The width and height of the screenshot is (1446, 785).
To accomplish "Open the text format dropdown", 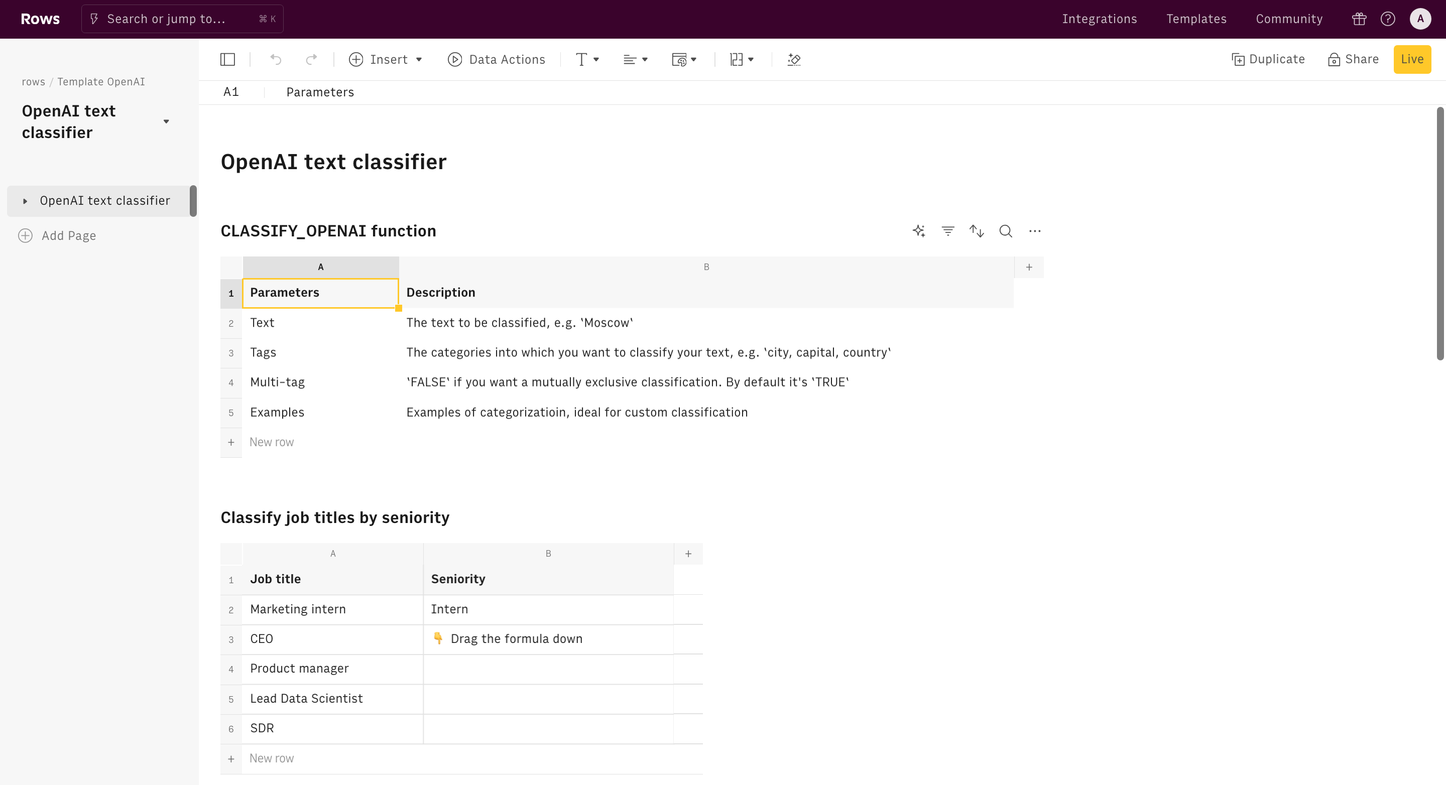I will coord(587,60).
